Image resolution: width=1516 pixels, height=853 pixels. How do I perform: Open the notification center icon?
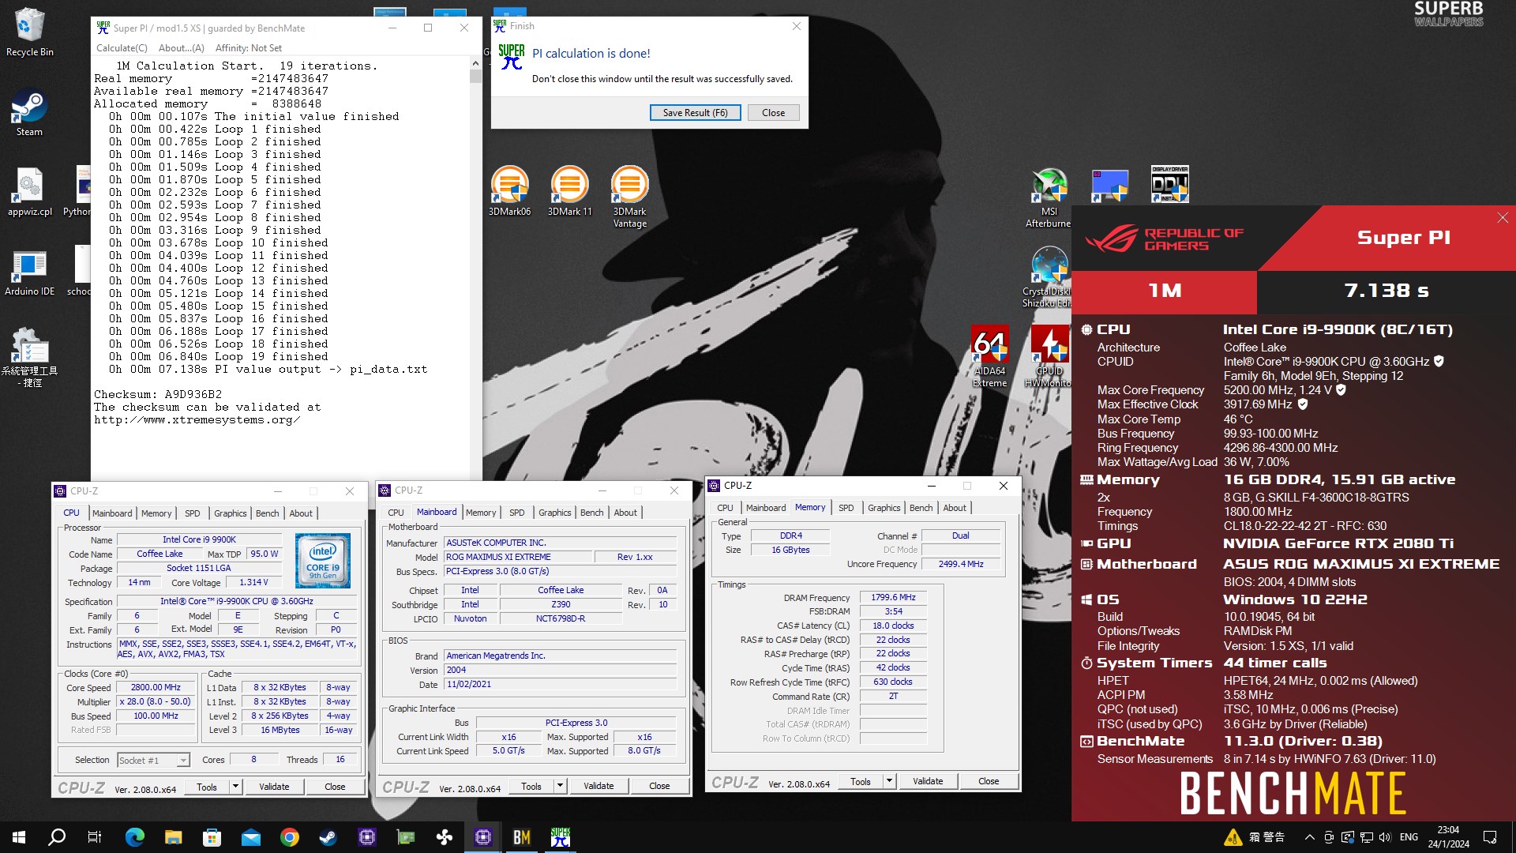(1490, 837)
